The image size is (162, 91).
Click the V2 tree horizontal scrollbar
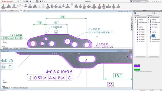[153, 57]
